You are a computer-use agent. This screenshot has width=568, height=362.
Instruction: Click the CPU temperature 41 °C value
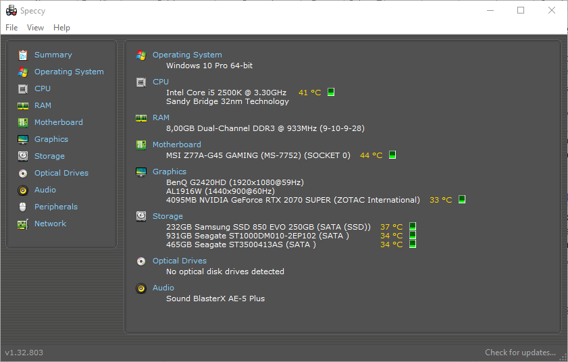point(310,93)
